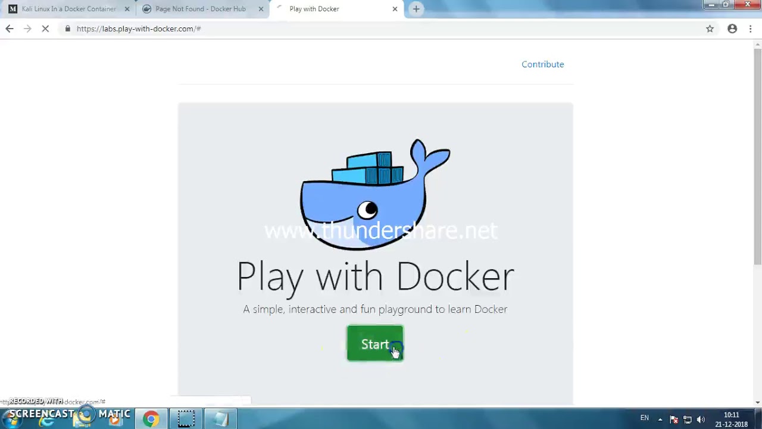Click the Docker whale logo image
Viewport: 762px width, 429px height.
tap(375, 194)
